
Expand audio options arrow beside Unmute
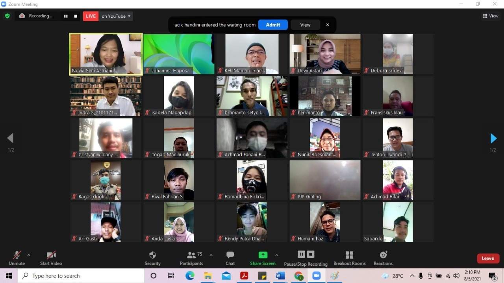coord(28,255)
